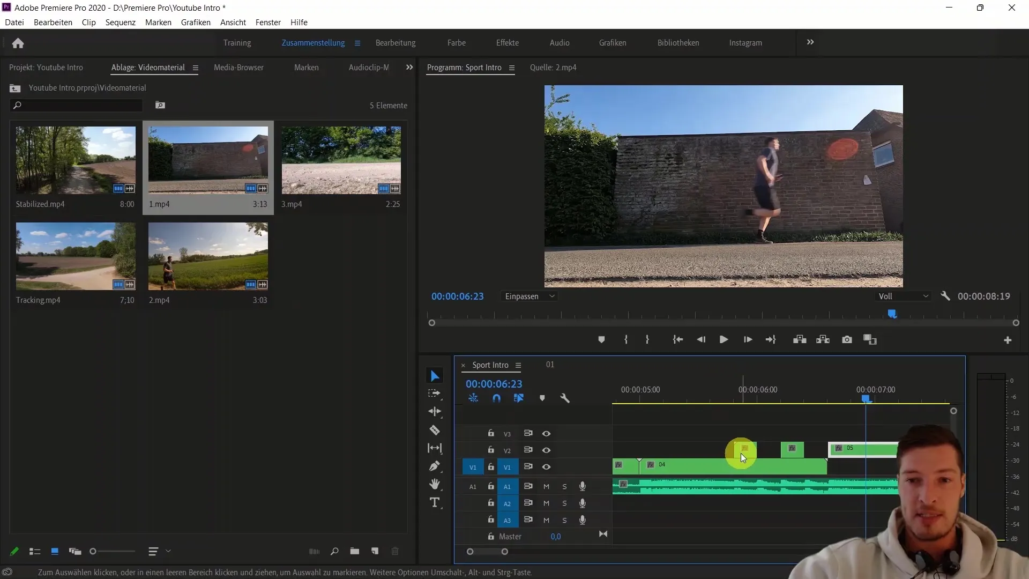Open Zusammenstellung workspace menu
Viewport: 1029px width, 579px height.
(x=357, y=43)
